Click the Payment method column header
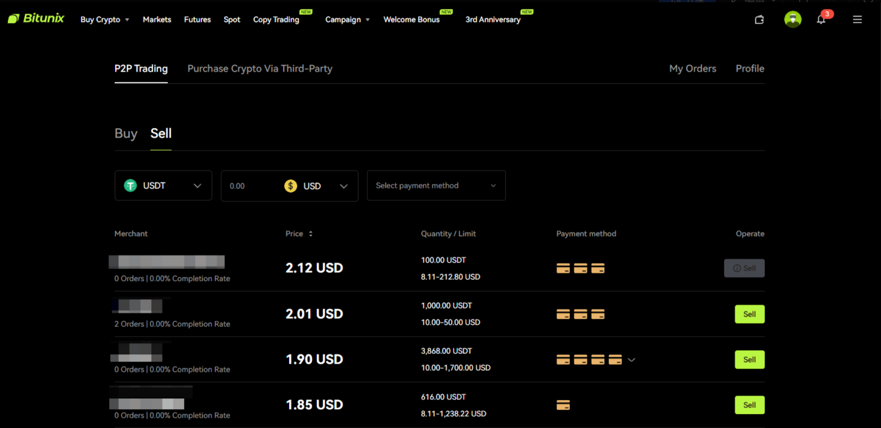This screenshot has height=428, width=881. [x=586, y=234]
